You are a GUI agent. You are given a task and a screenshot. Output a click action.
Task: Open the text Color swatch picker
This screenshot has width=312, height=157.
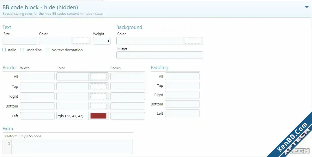pyautogui.click(x=81, y=41)
